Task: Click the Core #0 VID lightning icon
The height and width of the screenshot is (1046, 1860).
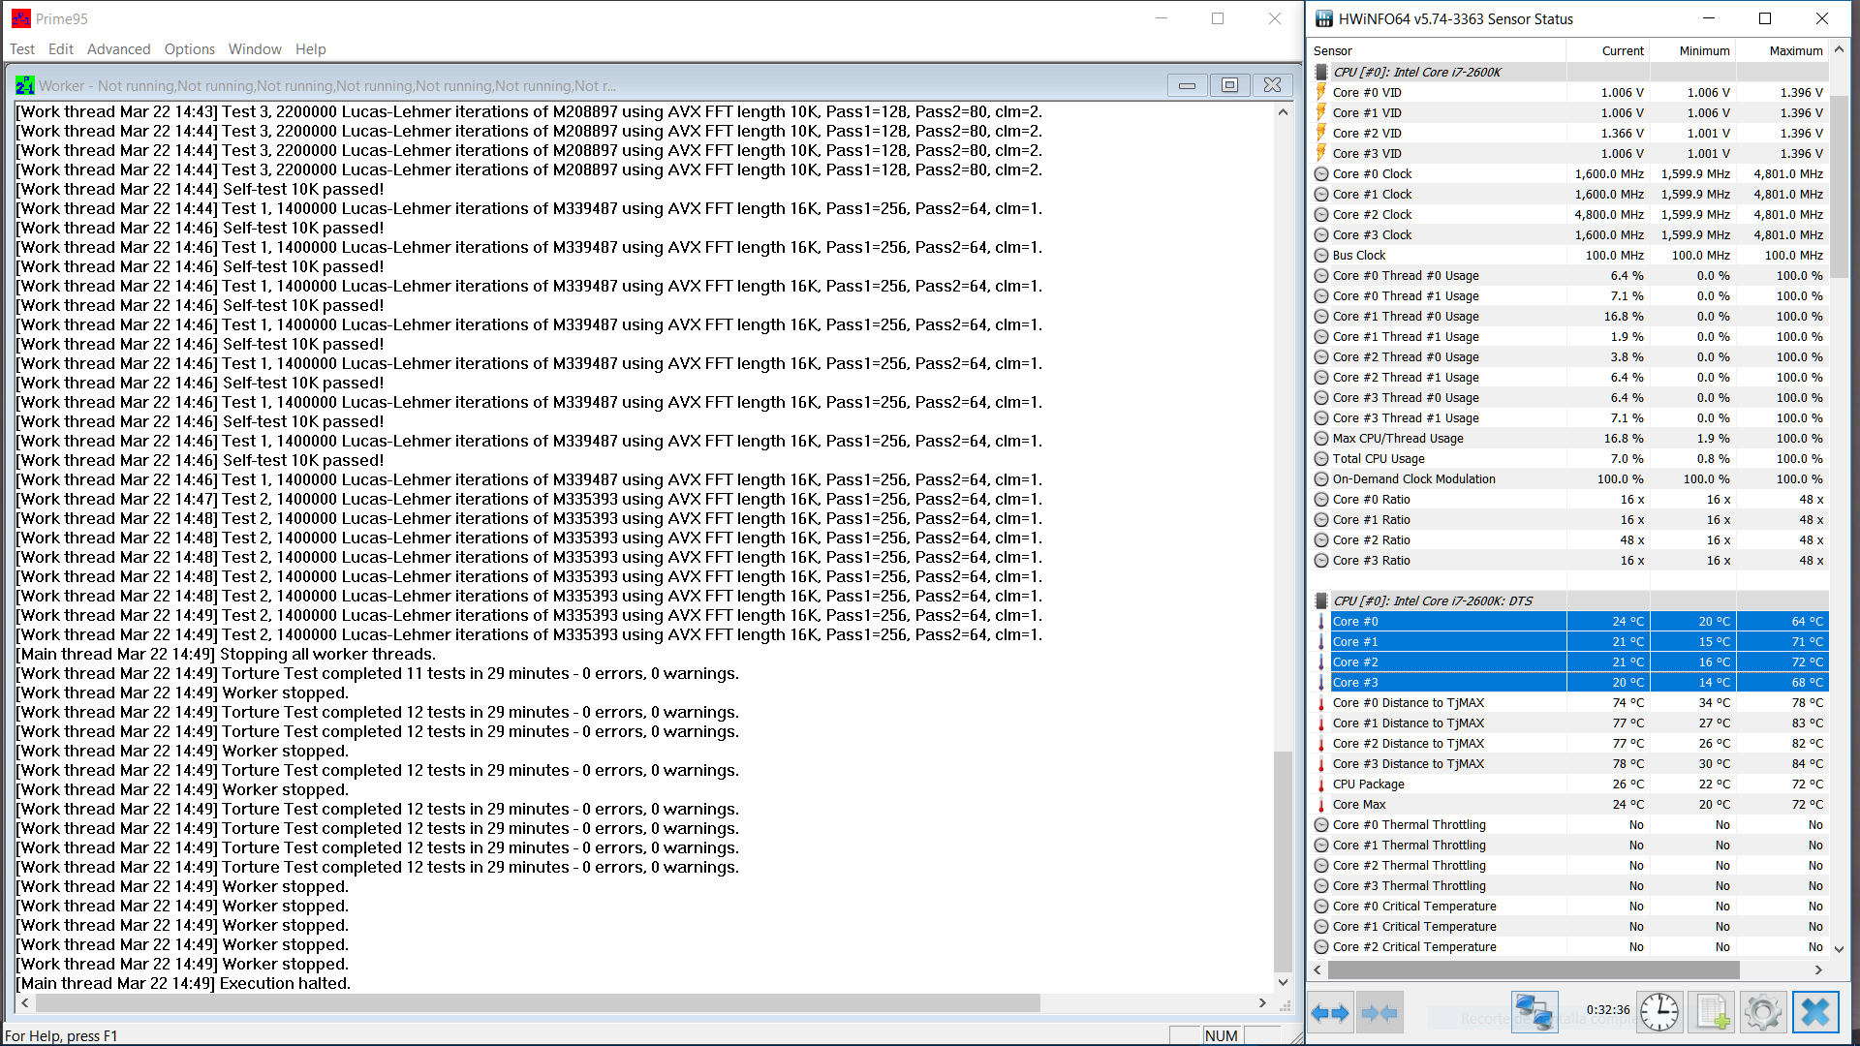Action: tap(1321, 92)
